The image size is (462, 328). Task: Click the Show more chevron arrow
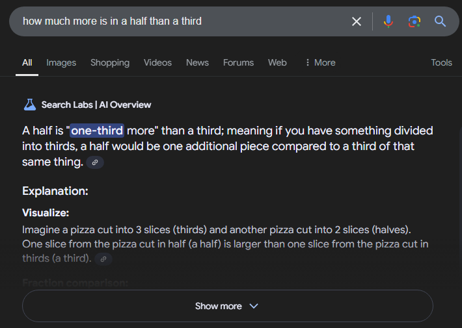[254, 306]
